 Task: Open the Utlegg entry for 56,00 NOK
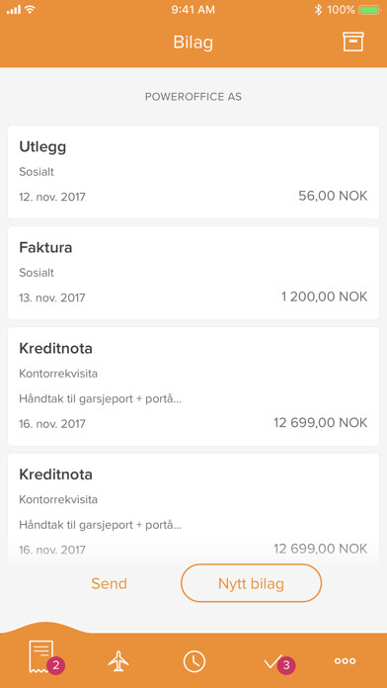(x=193, y=172)
